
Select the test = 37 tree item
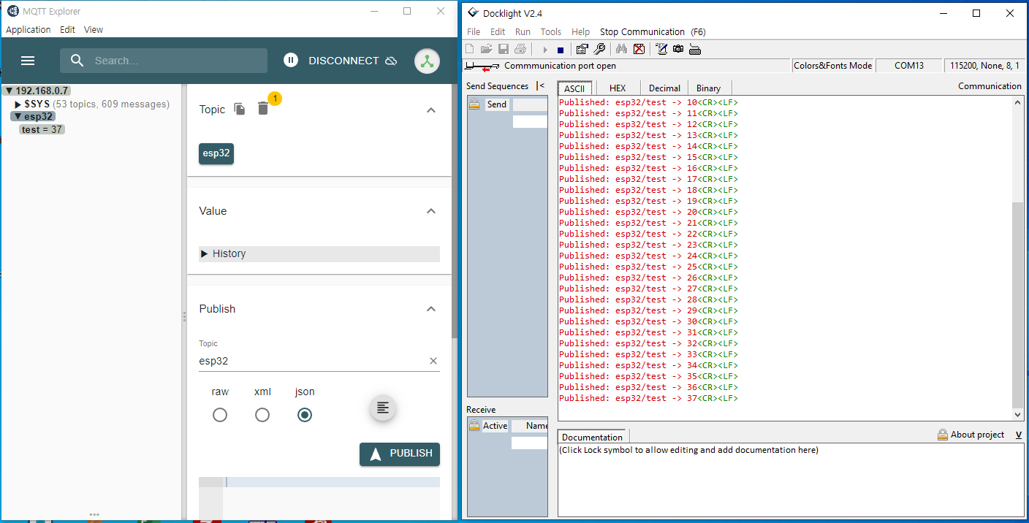[x=42, y=129]
